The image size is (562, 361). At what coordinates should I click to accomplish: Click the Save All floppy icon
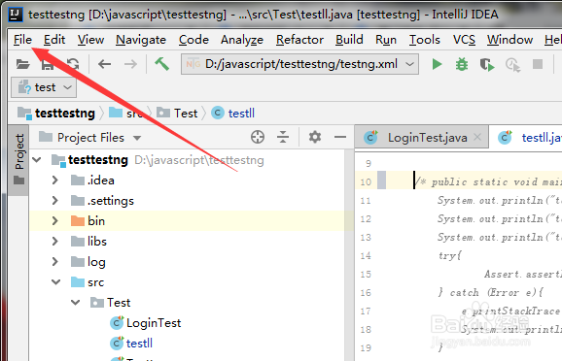(48, 64)
